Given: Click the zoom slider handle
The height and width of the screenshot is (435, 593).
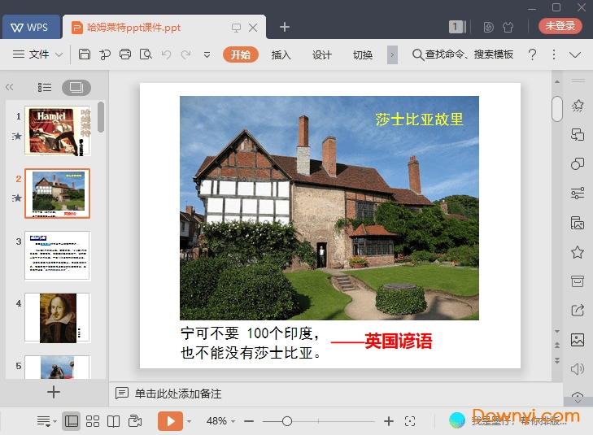Looking at the screenshot, I should [287, 421].
